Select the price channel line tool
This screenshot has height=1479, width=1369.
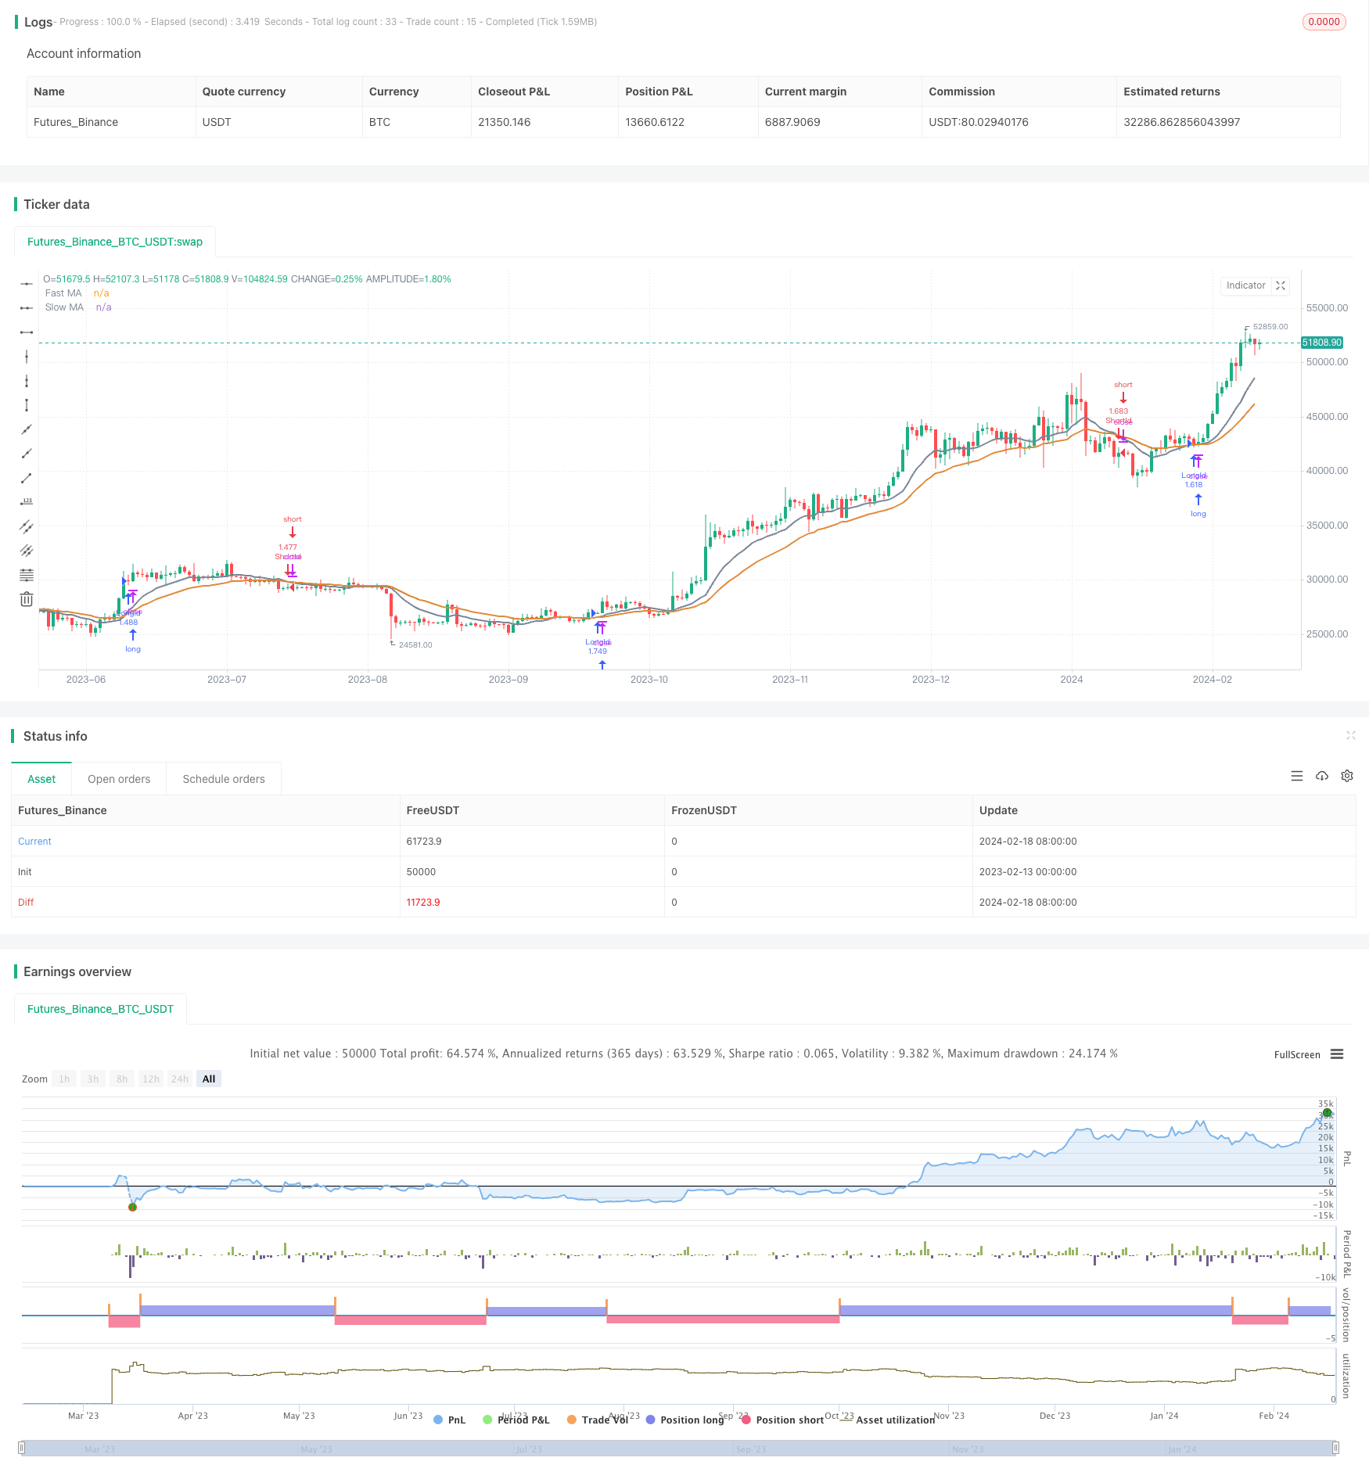click(x=27, y=526)
